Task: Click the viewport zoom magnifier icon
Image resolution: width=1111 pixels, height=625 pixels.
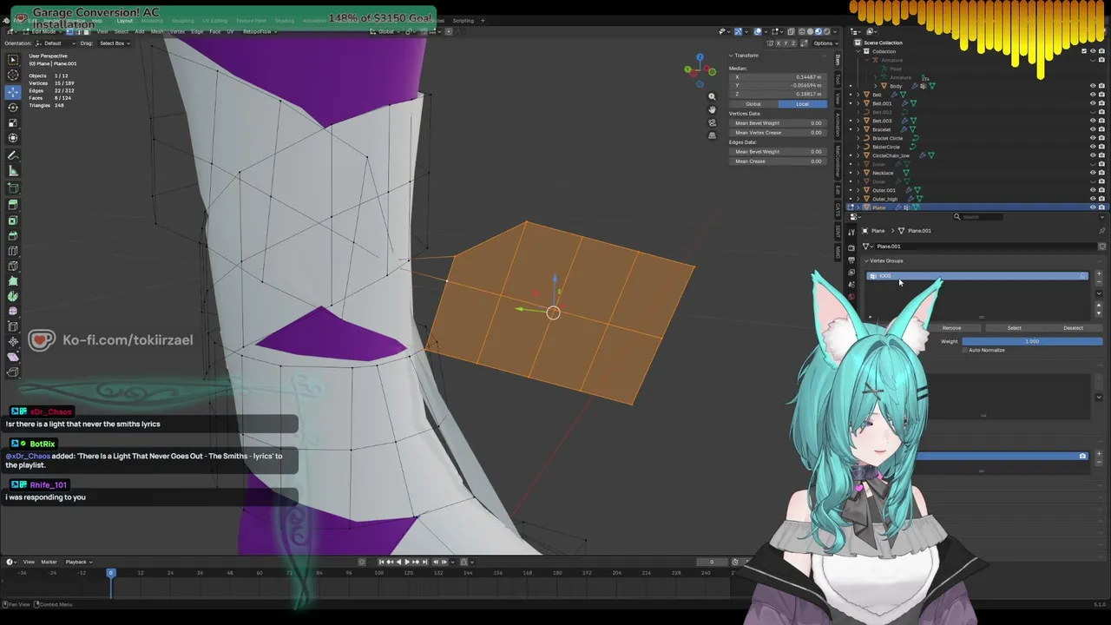Action: tap(712, 96)
